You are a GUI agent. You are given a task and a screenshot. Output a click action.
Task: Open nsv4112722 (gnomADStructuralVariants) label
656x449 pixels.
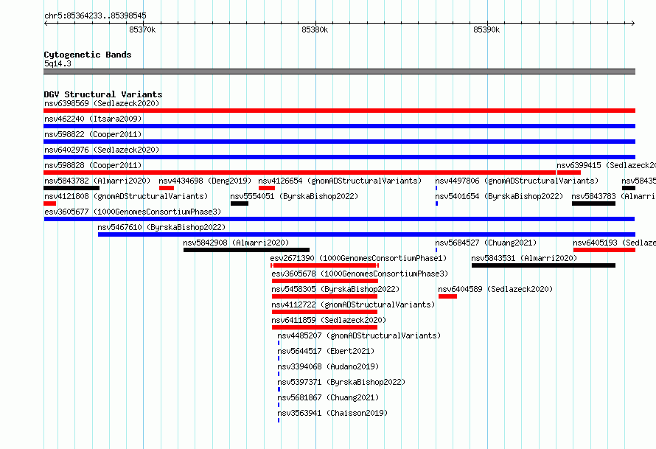click(x=353, y=304)
